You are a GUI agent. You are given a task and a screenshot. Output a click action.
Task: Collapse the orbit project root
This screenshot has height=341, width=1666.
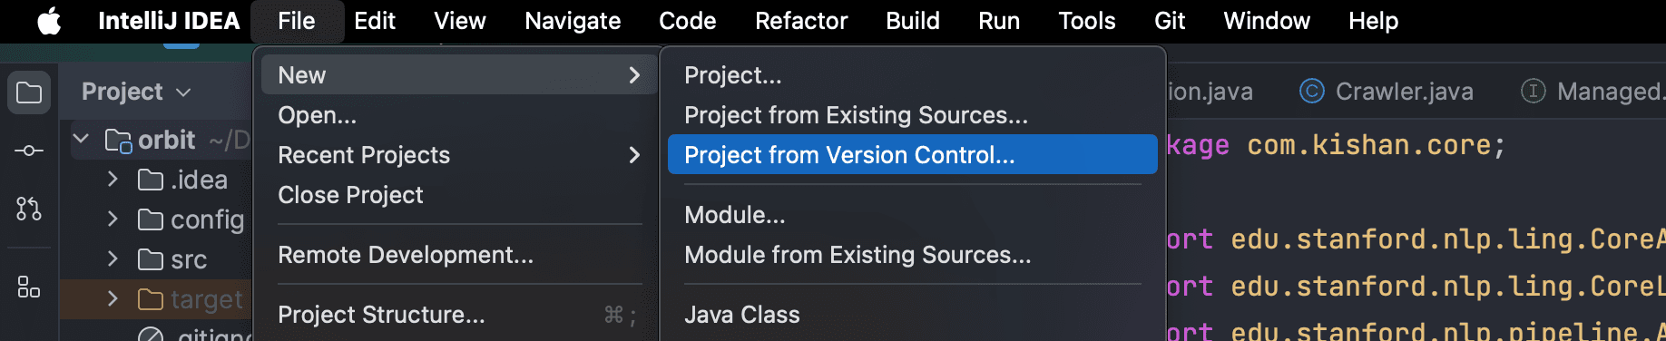[x=82, y=140]
